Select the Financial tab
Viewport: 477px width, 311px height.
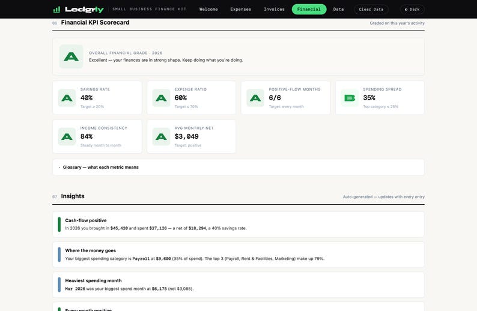309,10
